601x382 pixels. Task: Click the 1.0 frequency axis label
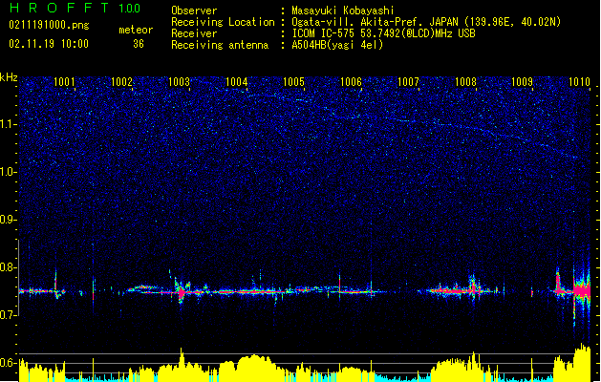(9, 172)
